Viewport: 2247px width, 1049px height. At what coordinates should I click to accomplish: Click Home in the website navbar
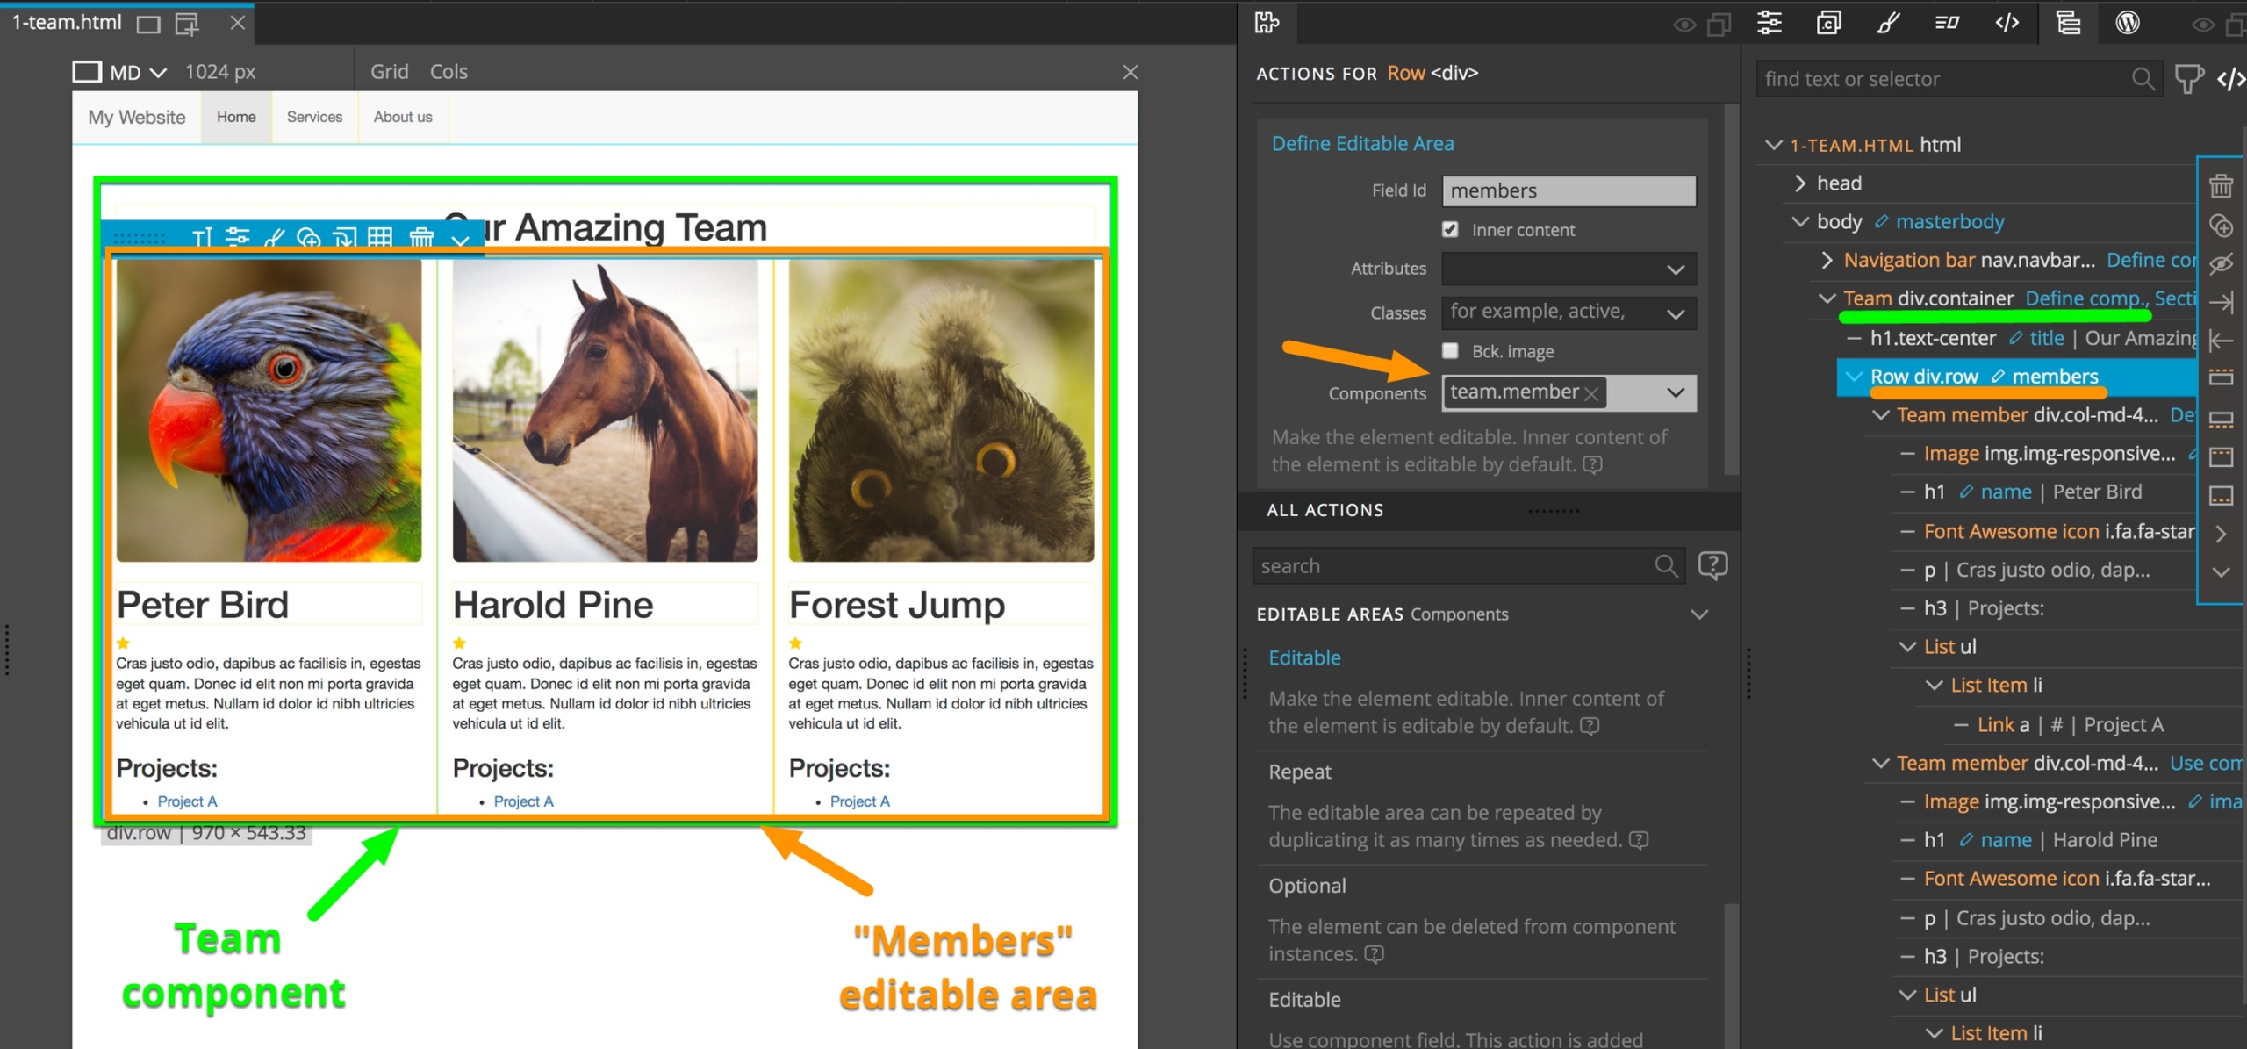(x=236, y=117)
